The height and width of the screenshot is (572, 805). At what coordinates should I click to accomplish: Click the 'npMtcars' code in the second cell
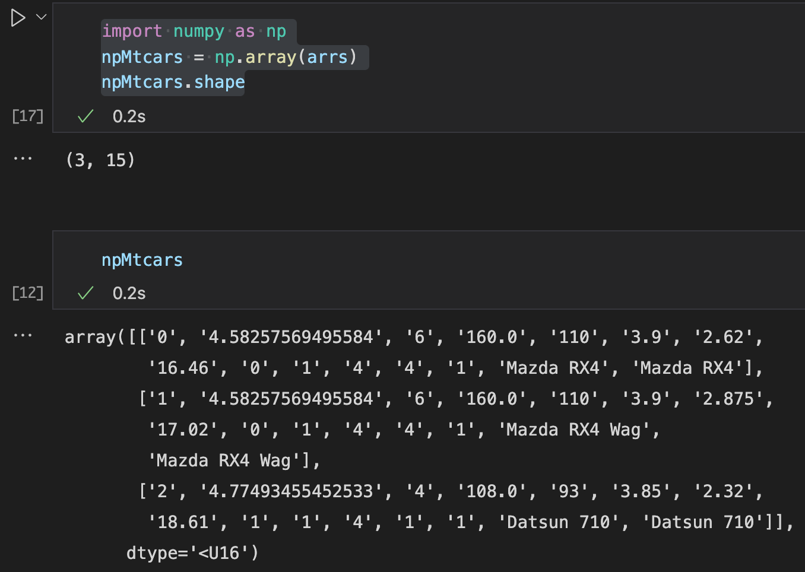[x=142, y=260]
